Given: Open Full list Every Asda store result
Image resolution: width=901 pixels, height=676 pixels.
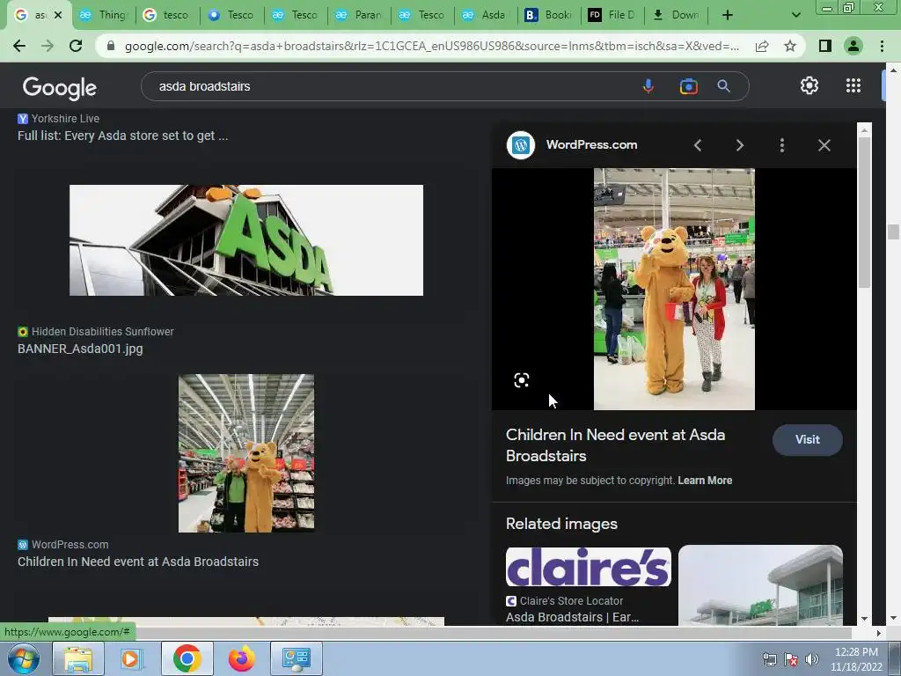Looking at the screenshot, I should pos(122,136).
